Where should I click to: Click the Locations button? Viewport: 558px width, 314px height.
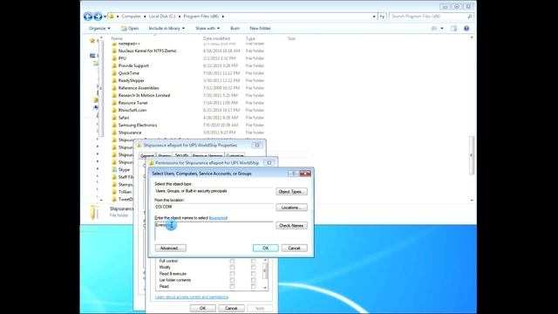pyautogui.click(x=291, y=208)
